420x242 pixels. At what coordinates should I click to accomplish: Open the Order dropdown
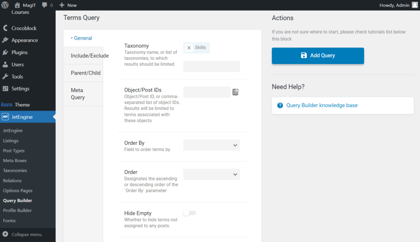point(212,174)
